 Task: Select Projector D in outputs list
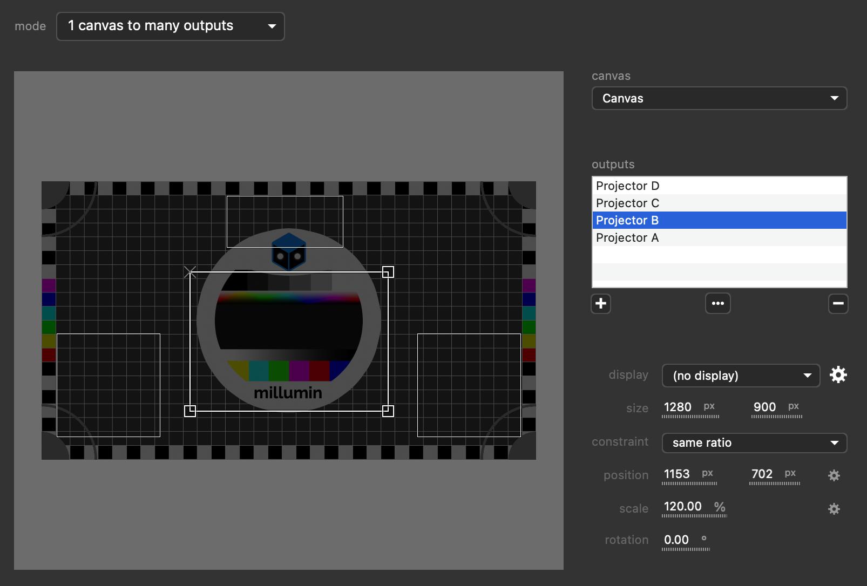(719, 186)
